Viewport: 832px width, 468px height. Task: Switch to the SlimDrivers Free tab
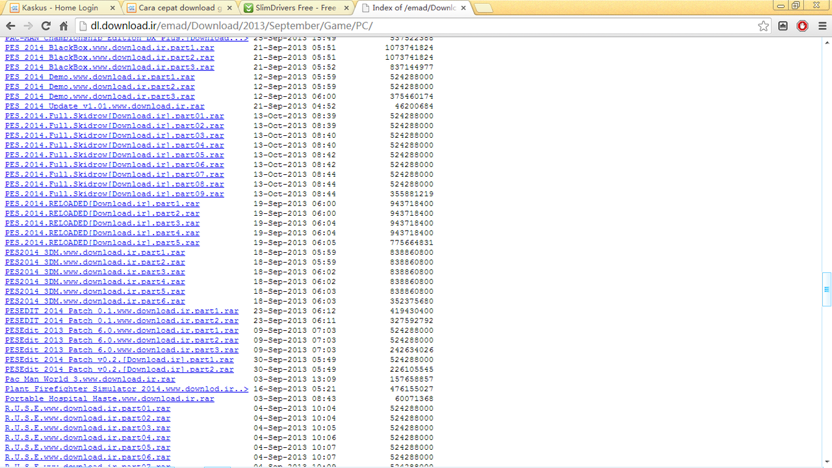pos(296,8)
